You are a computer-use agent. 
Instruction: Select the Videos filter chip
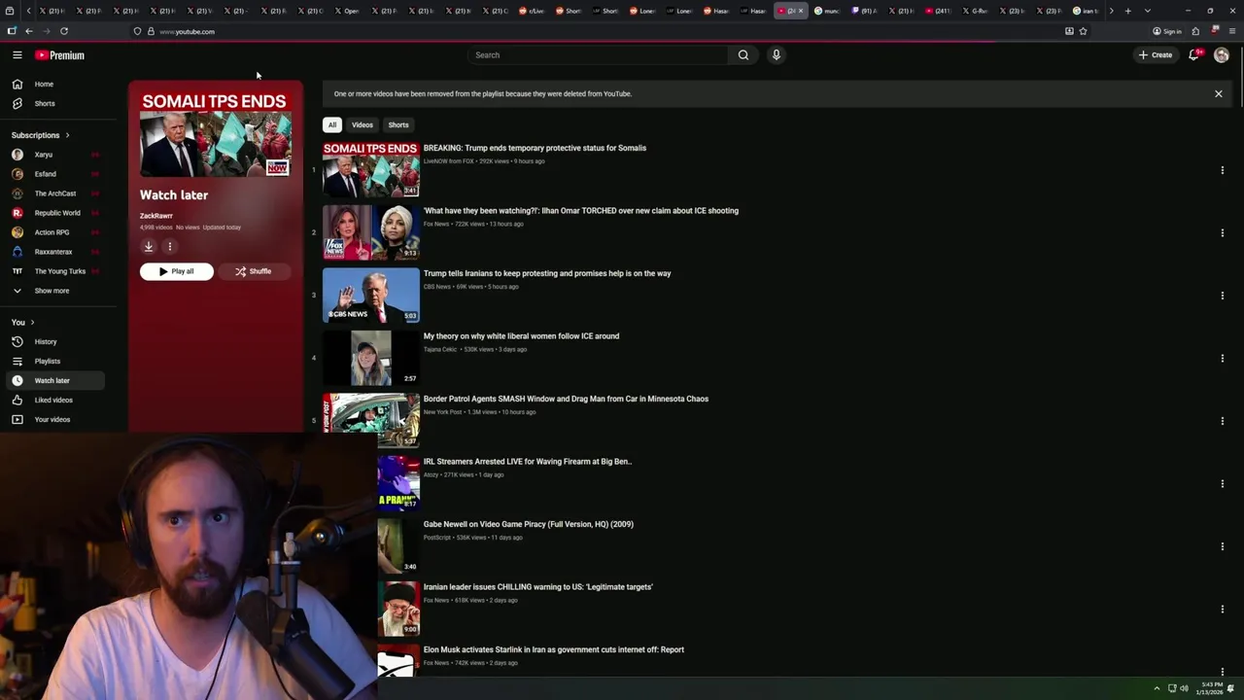pos(363,125)
